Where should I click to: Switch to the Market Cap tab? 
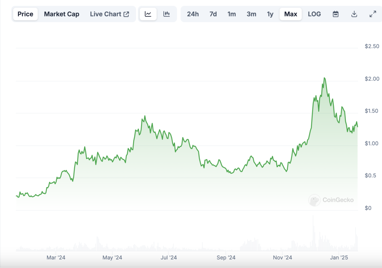click(62, 14)
